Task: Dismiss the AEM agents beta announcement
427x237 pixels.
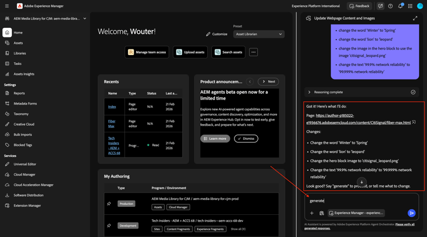Action: [x=246, y=139]
